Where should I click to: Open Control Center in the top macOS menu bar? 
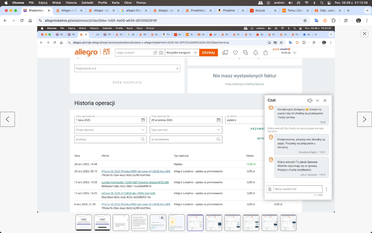pyautogui.click(x=329, y=3)
